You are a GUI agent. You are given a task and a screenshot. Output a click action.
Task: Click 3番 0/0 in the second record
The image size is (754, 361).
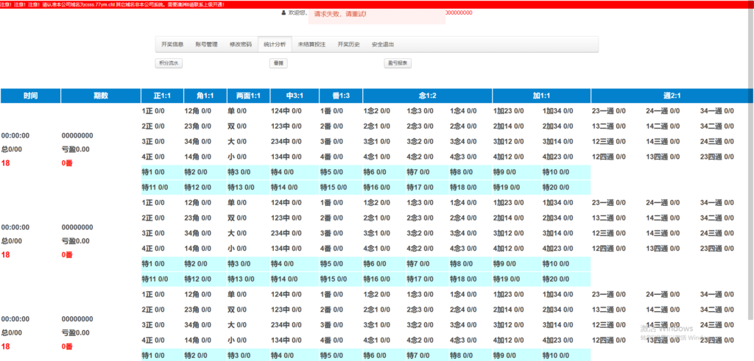coord(331,233)
